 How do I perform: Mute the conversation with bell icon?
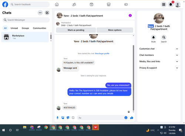[154, 37]
